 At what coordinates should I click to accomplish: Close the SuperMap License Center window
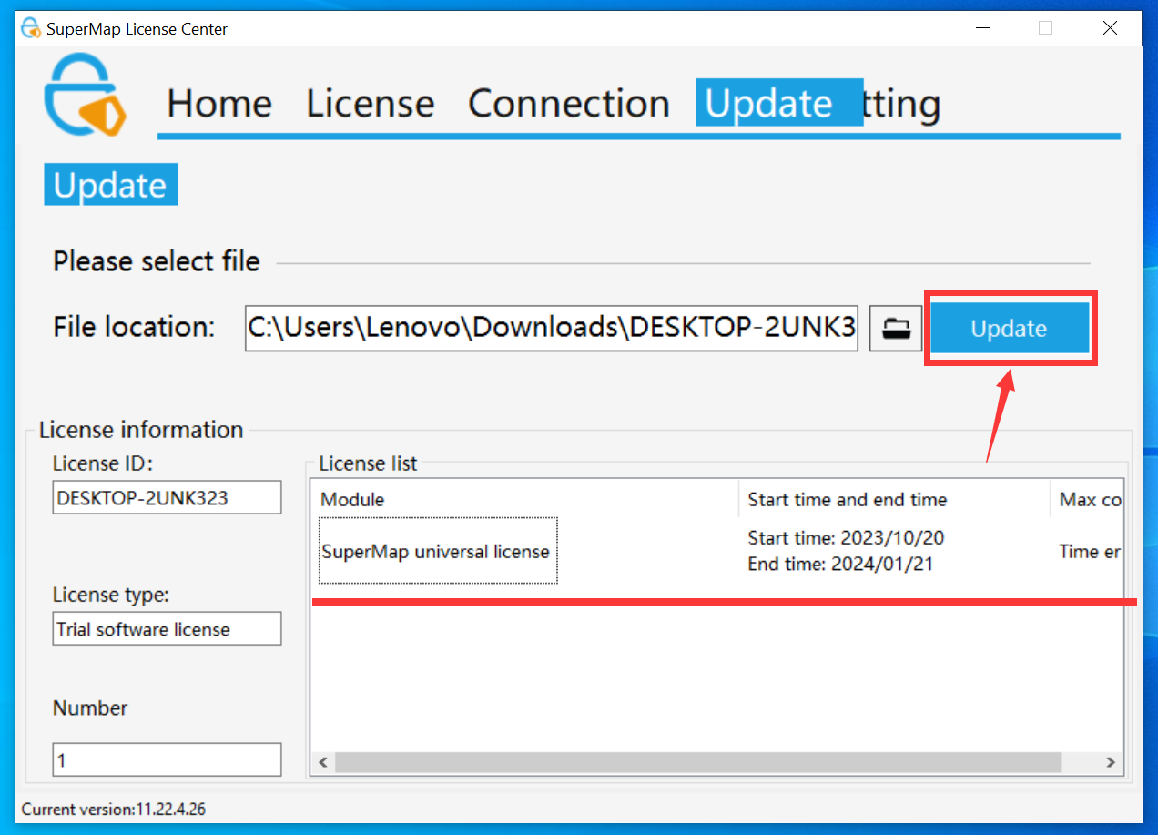pyautogui.click(x=1110, y=28)
